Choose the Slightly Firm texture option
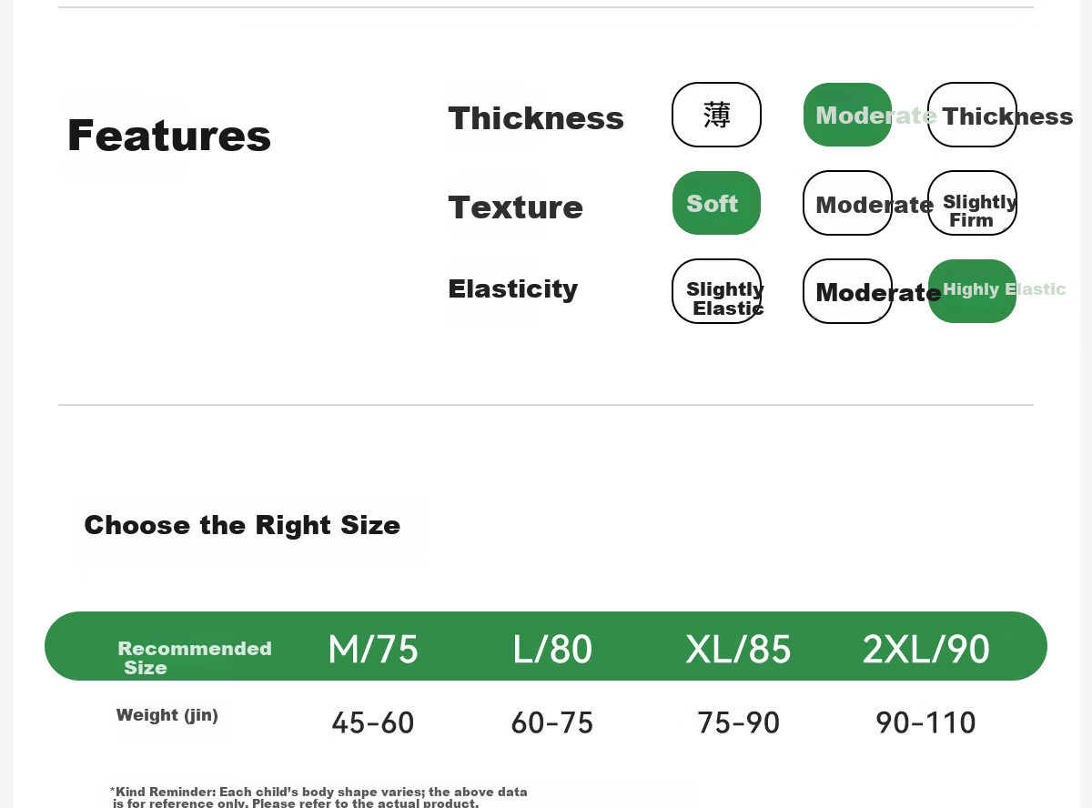Screen dimensions: 1092x808 click(x=972, y=203)
